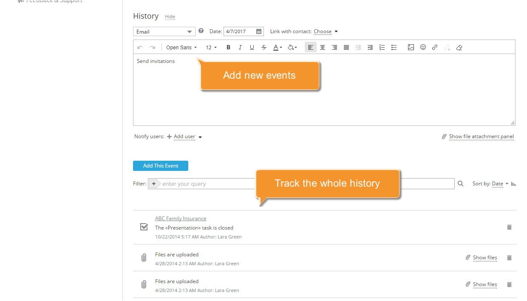Clear formatting with the eraser icon
Screen dimensions: 527x301
pyautogui.click(x=459, y=47)
